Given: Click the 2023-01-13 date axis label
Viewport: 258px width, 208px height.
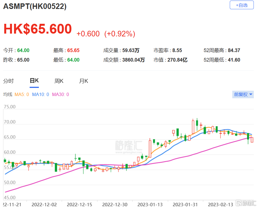Looking at the screenshot, I should click(150, 205).
